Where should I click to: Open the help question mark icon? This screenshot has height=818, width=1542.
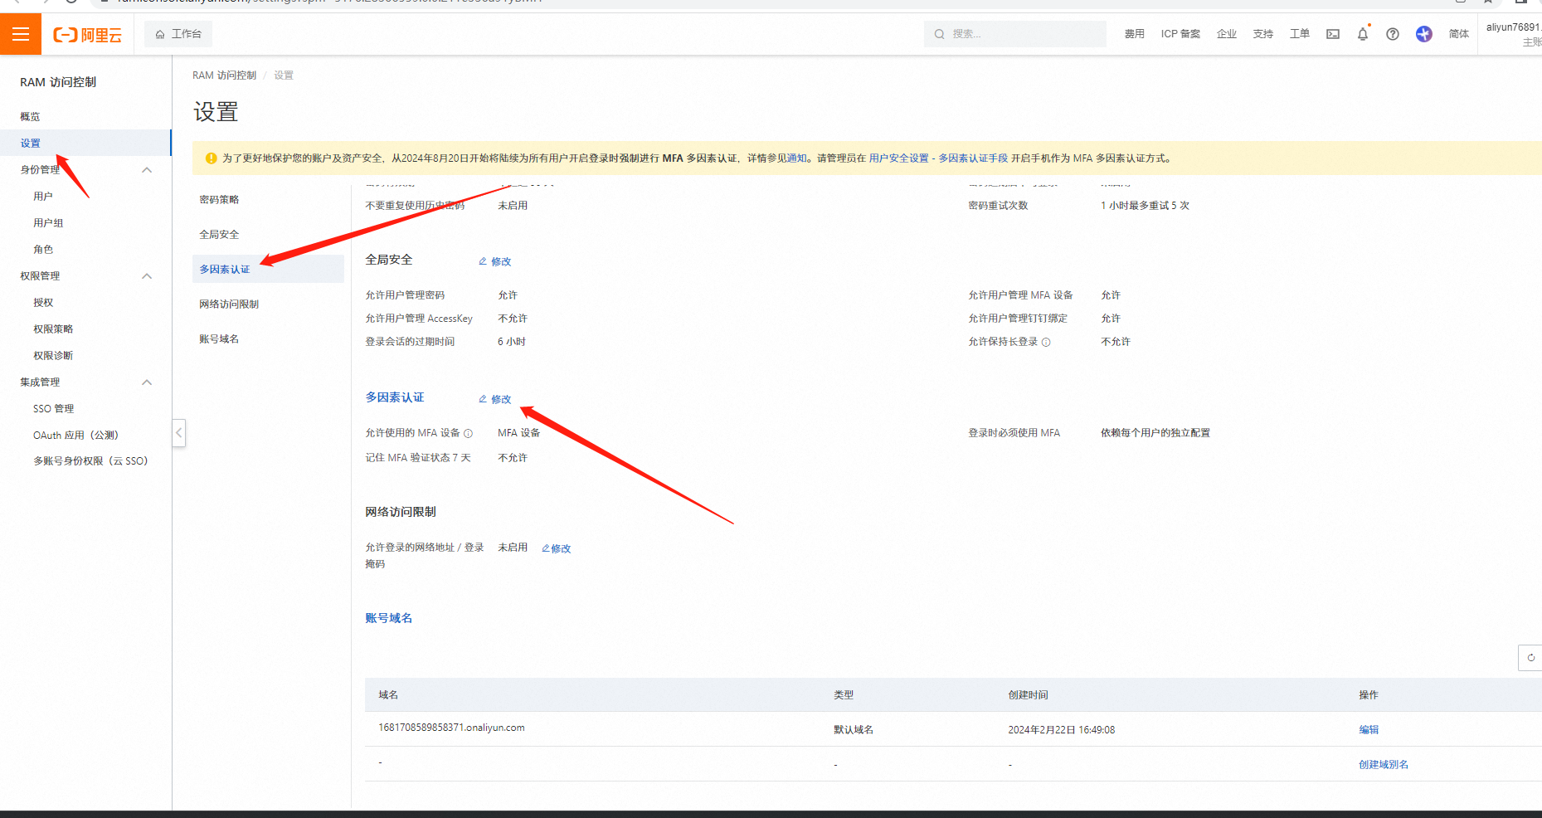point(1393,34)
